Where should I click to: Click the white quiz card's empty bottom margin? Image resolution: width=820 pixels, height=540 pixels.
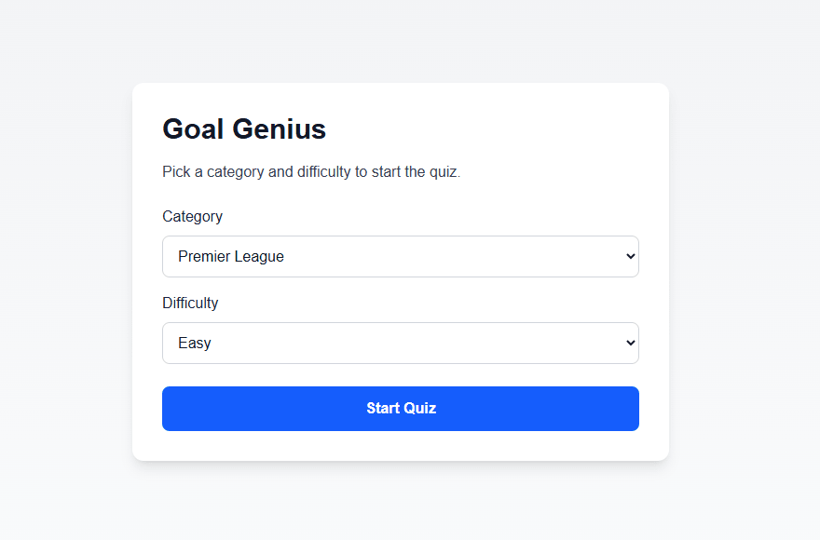[401, 447]
